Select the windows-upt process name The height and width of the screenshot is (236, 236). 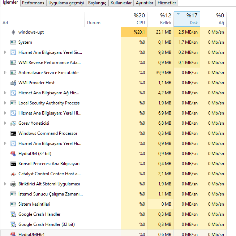click(31, 32)
